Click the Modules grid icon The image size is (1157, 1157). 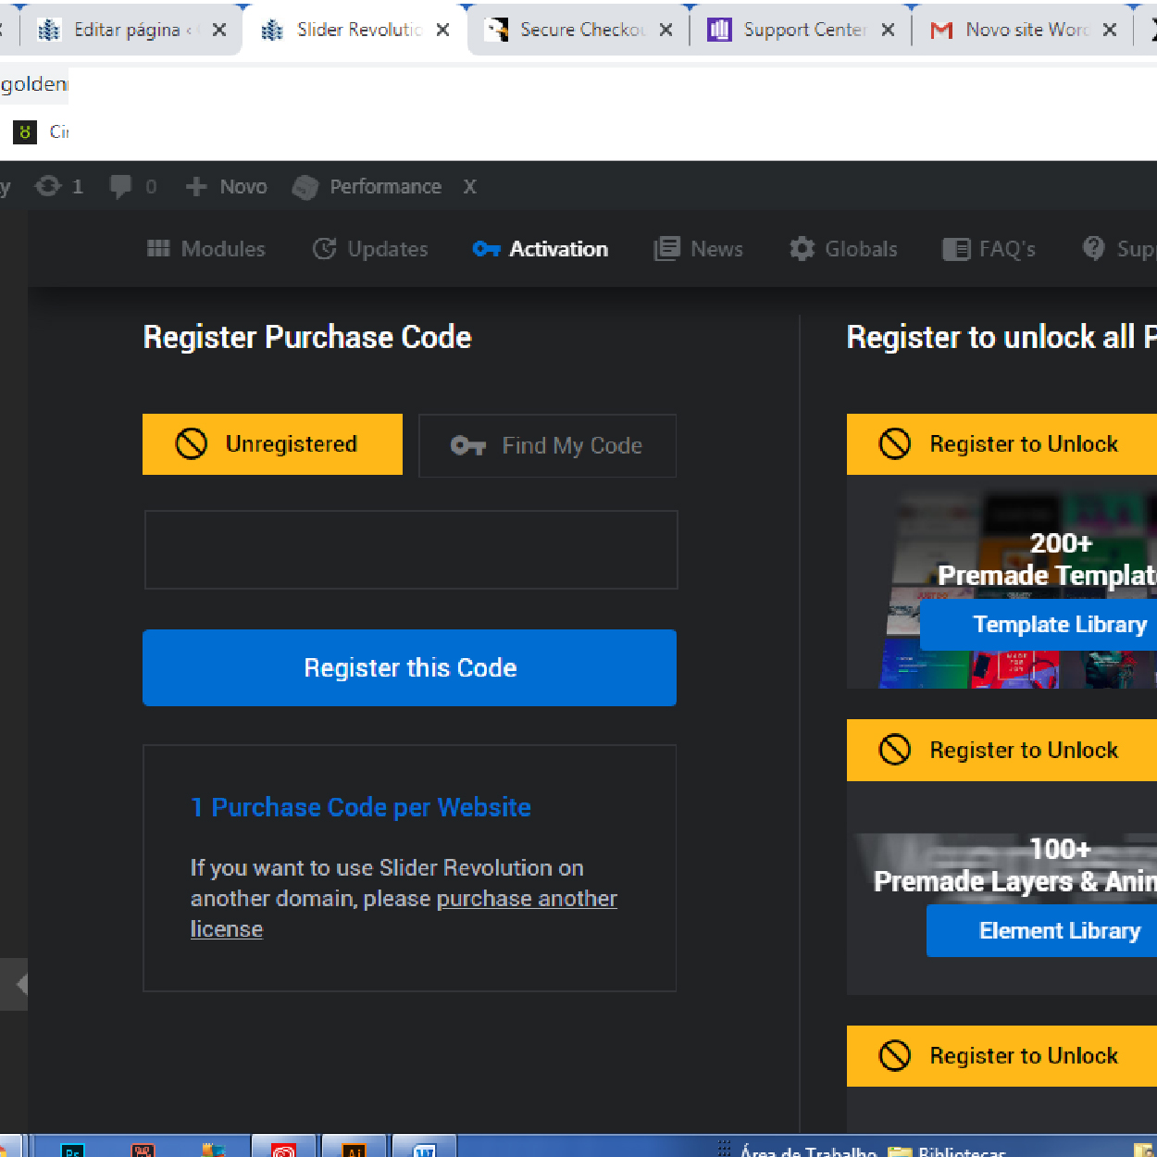click(x=158, y=248)
